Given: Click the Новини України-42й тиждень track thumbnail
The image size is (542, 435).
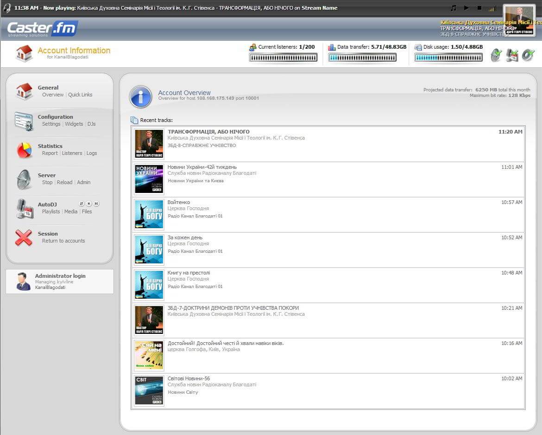Looking at the screenshot, I should (x=149, y=179).
